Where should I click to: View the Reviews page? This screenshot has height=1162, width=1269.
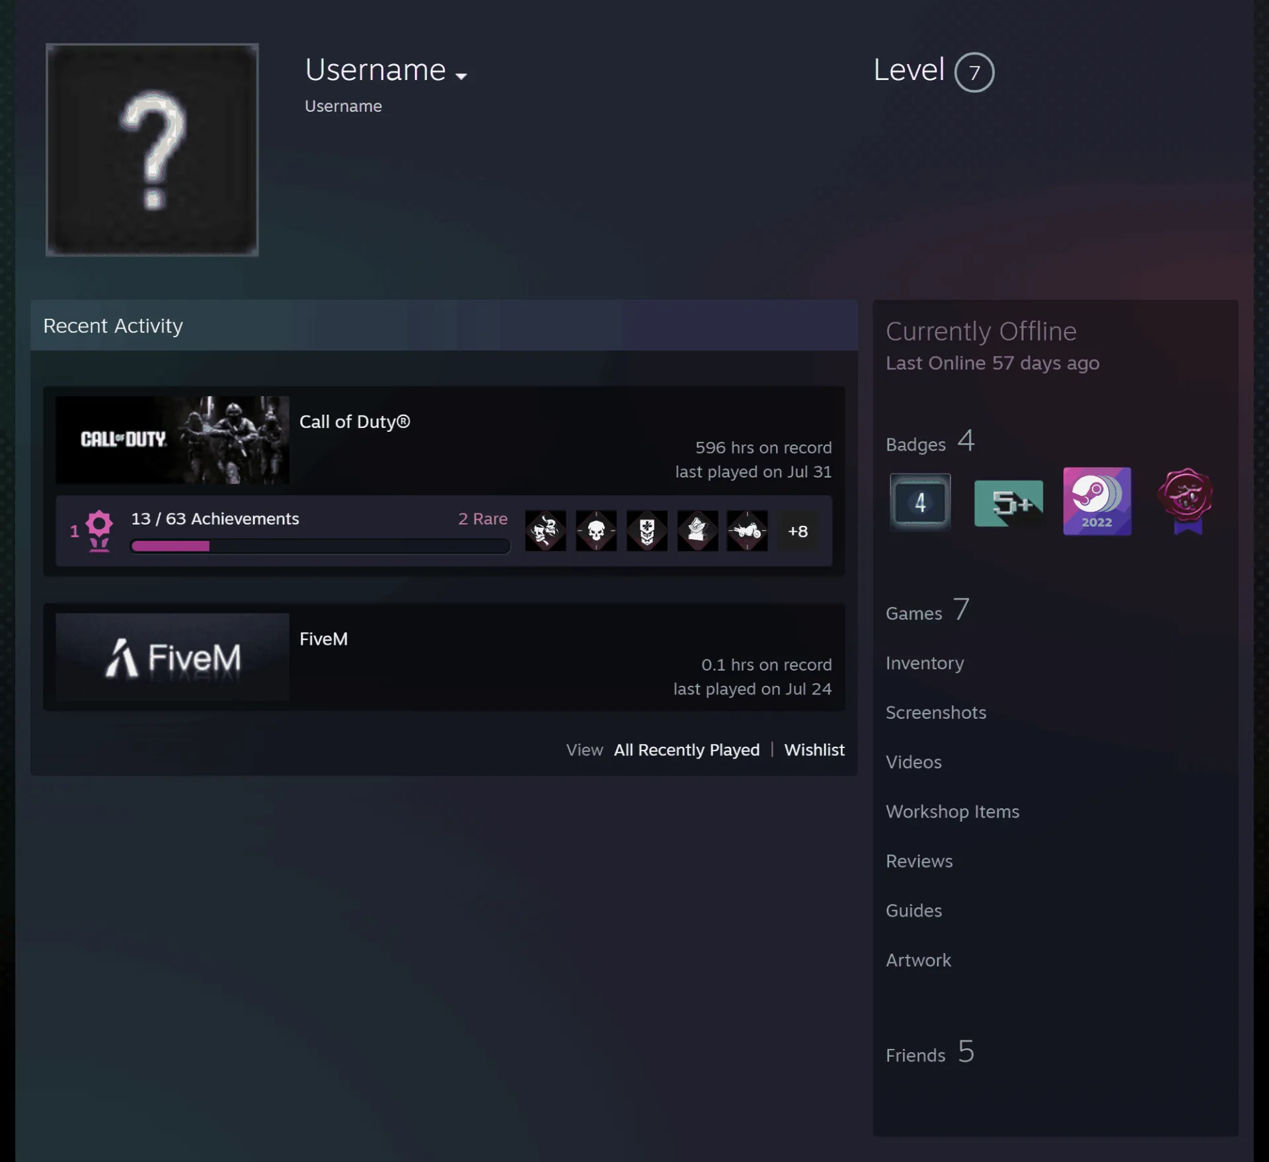tap(919, 861)
